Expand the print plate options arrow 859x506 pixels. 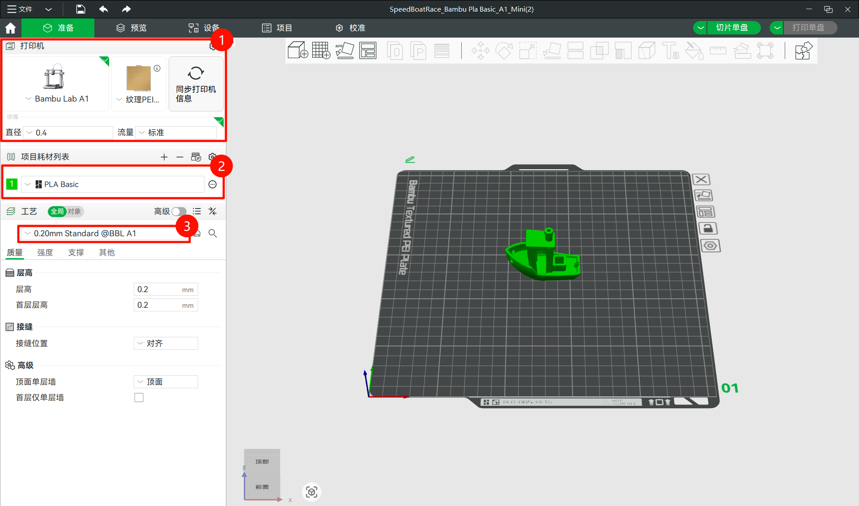(777, 28)
